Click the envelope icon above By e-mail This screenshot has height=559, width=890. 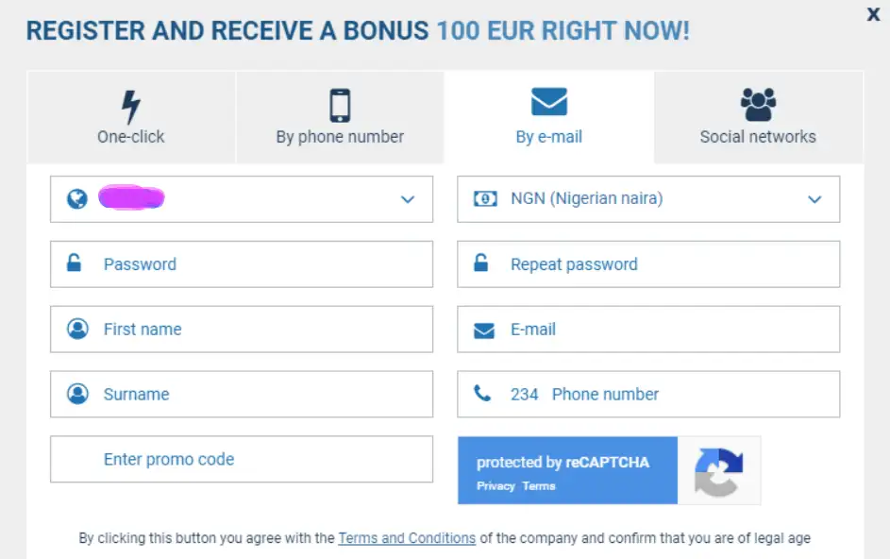click(549, 102)
